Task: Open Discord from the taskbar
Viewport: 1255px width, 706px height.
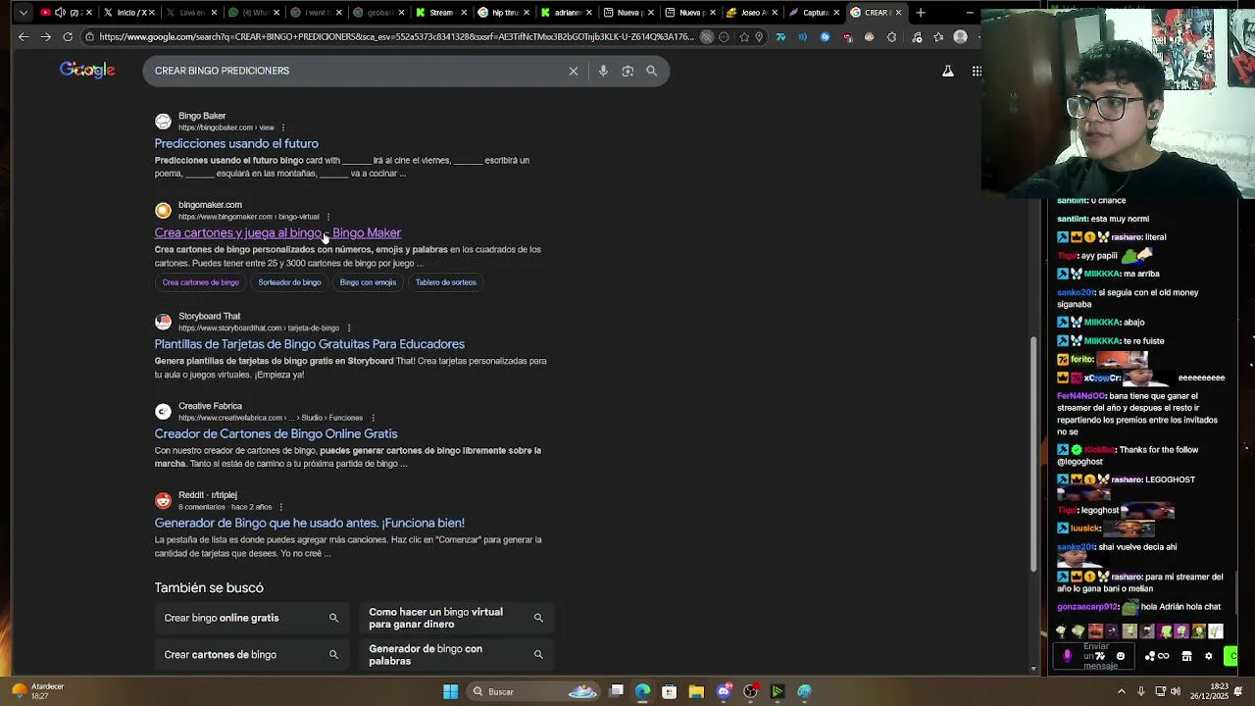Action: click(724, 691)
